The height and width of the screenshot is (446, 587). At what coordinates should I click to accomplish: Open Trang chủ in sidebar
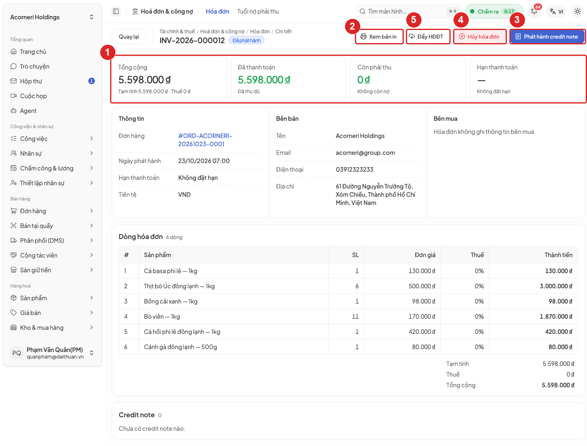pos(53,52)
